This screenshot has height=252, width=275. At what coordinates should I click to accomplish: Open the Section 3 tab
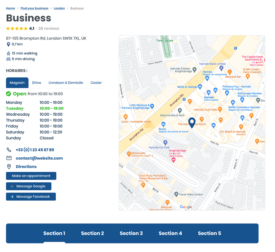click(131, 233)
